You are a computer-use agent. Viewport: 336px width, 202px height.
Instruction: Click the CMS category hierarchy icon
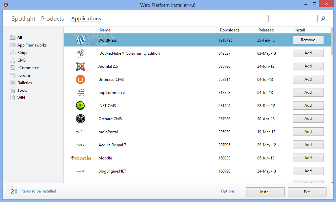click(x=13, y=60)
